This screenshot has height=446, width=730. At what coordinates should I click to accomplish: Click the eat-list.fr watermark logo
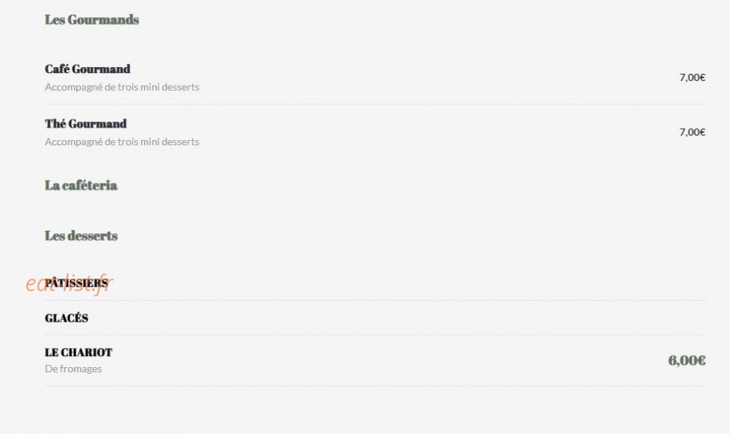[69, 284]
